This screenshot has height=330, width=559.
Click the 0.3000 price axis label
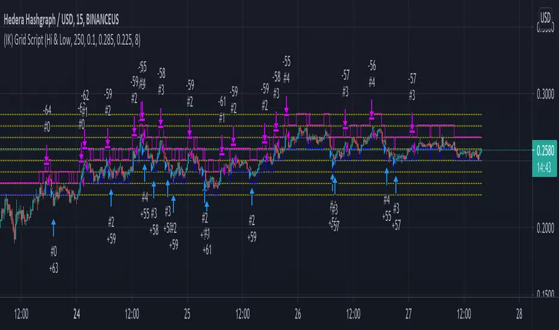[x=545, y=95]
